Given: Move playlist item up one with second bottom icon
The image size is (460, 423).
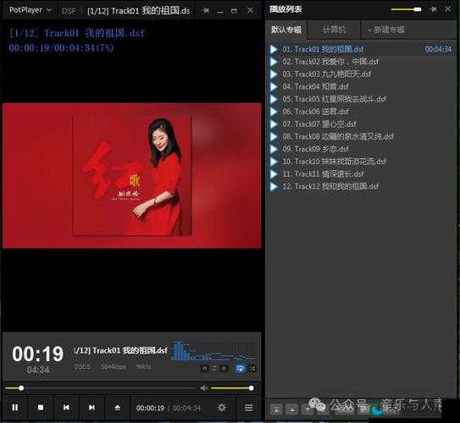Looking at the screenshot, I should [x=291, y=409].
